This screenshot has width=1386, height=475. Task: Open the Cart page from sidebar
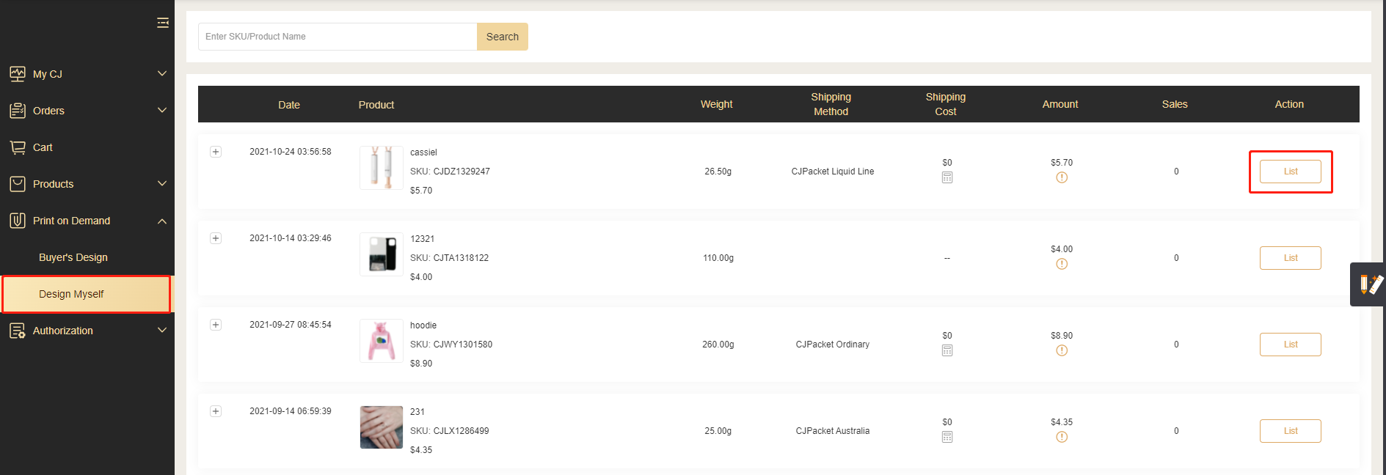(43, 147)
